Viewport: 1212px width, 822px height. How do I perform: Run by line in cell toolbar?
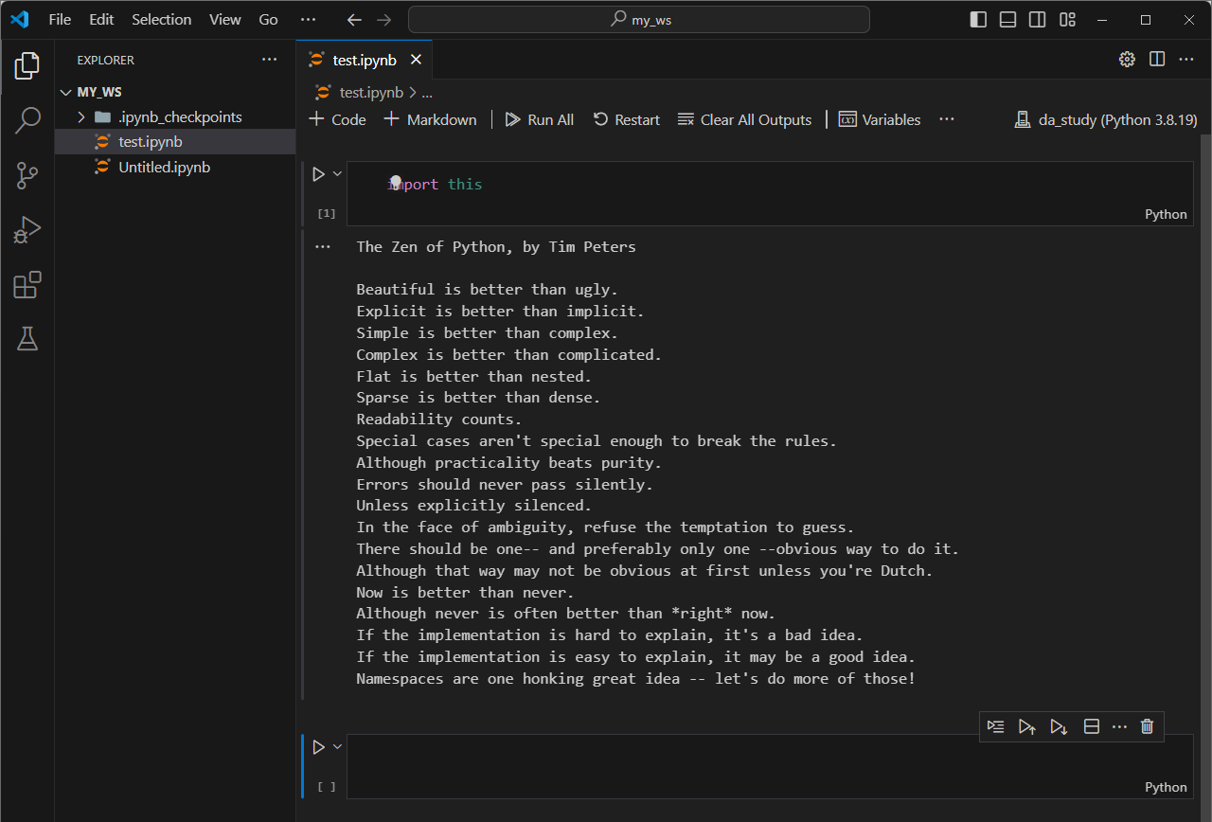point(995,726)
